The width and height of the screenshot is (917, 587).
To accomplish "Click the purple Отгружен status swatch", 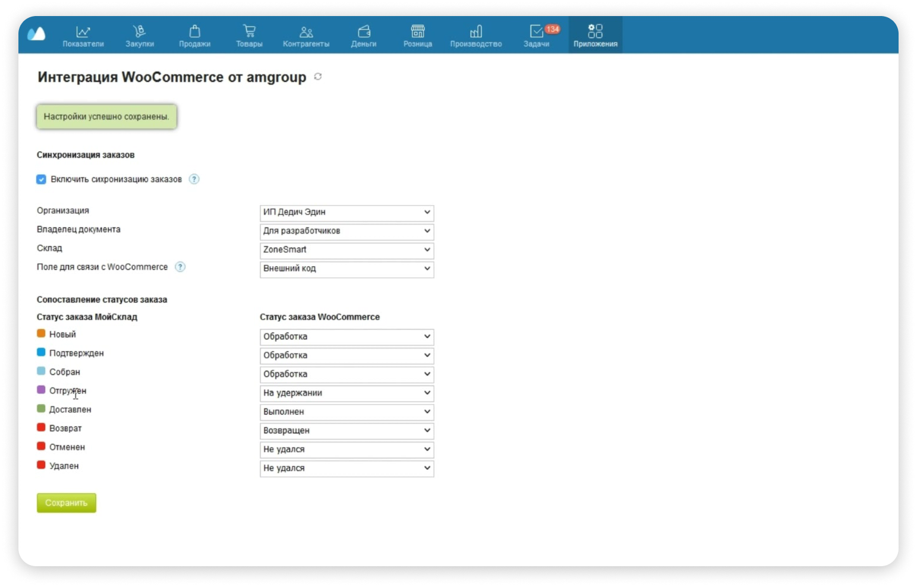I will 41,390.
